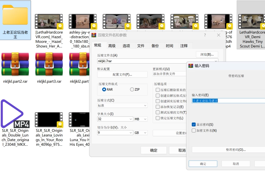The width and height of the screenshot is (265, 173).
Task: Select the Hazel_Moore LethalHardcoreVR video file
Action: click(49, 21)
